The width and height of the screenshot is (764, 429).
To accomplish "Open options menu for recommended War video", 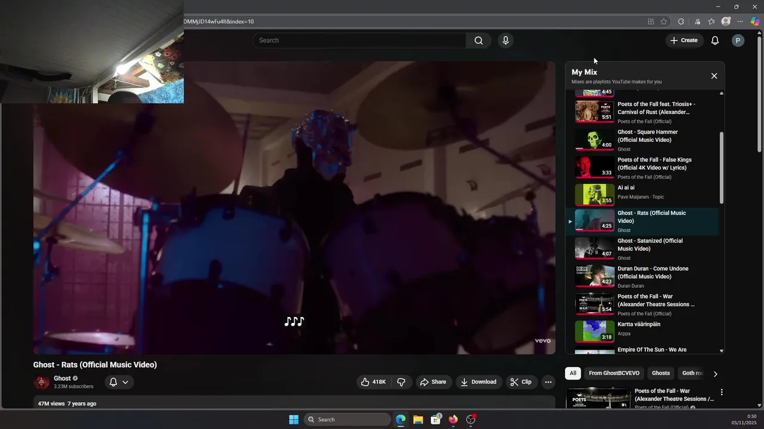I will [x=722, y=392].
